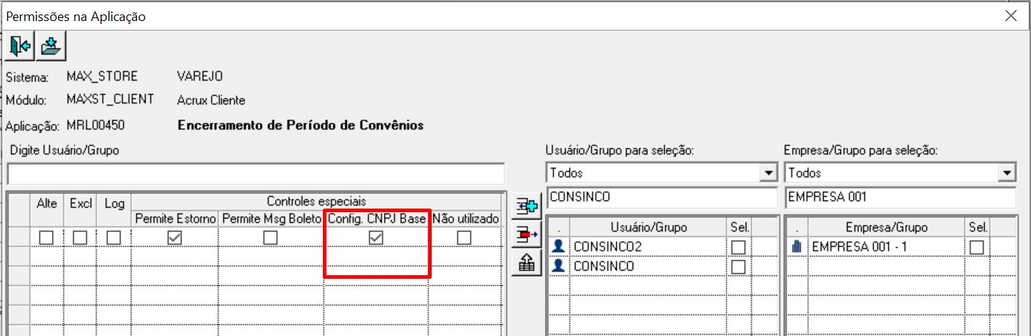Screen dimensions: 1031x336
Task: Close the Permissões na Aplicação window
Action: [1011, 17]
